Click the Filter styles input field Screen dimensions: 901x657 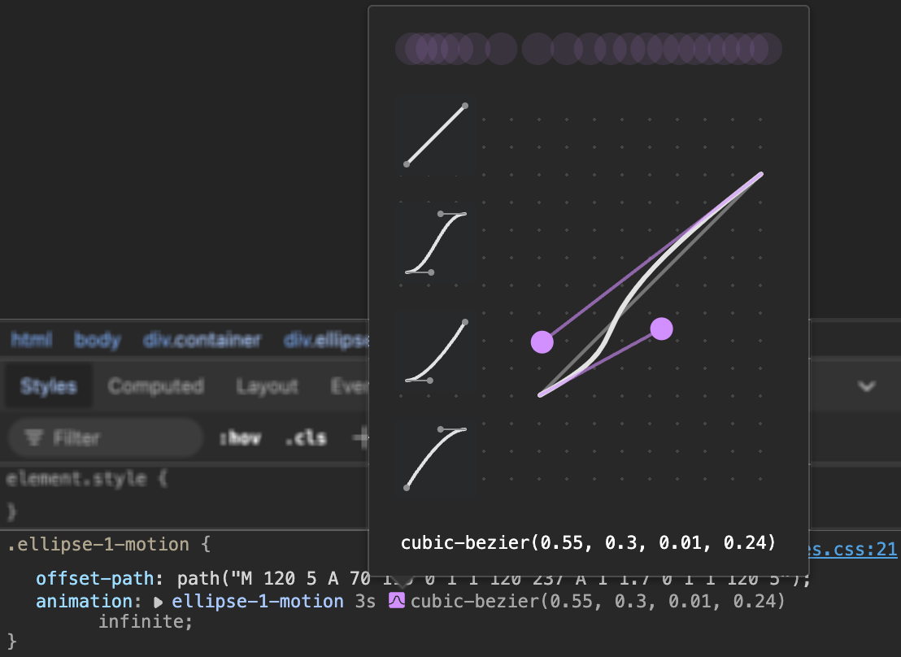pyautogui.click(x=106, y=438)
